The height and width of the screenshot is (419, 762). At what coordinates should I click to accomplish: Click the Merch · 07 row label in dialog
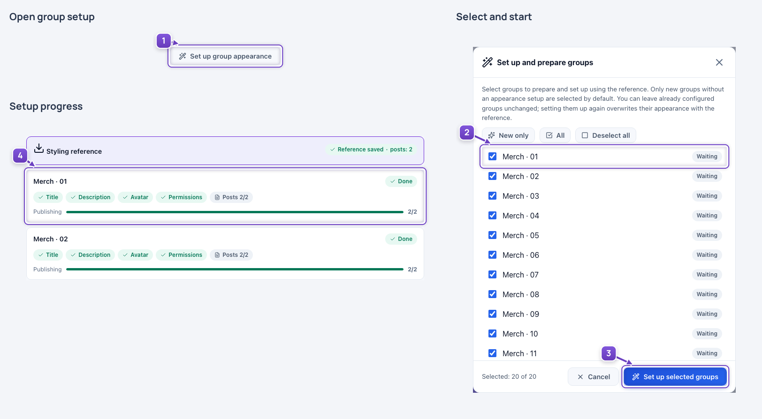(x=521, y=275)
